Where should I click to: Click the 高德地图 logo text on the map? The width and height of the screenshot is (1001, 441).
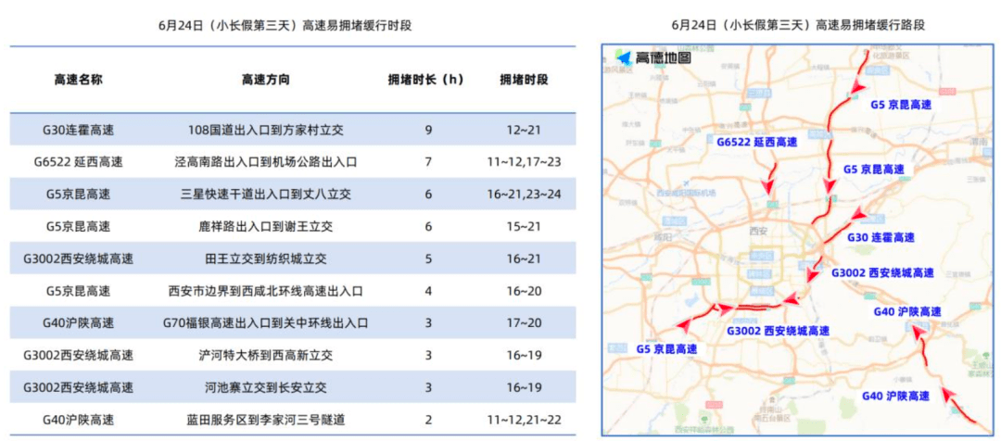[x=663, y=59]
